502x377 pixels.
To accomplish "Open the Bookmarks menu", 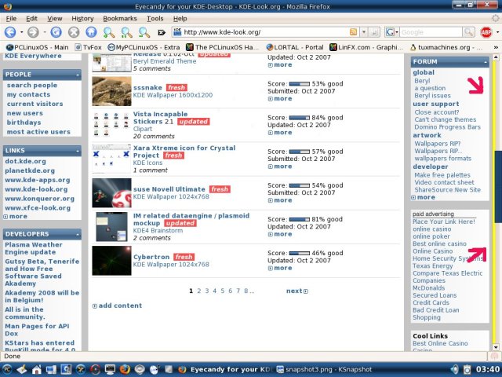I will point(120,19).
